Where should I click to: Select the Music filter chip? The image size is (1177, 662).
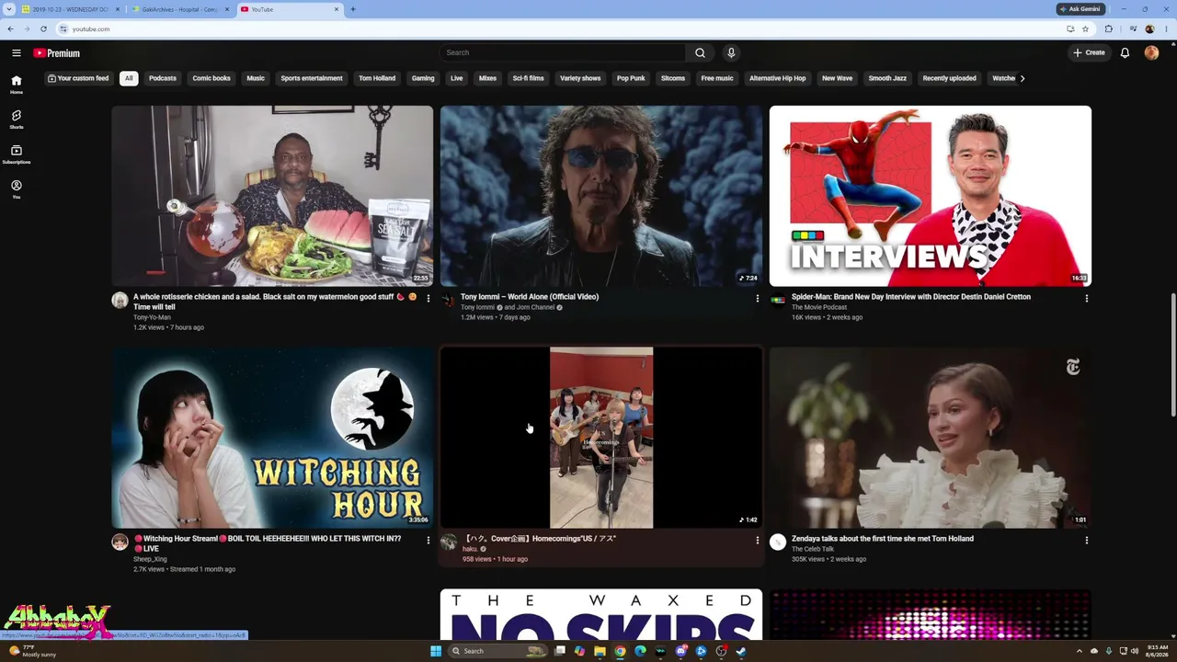pos(256,78)
